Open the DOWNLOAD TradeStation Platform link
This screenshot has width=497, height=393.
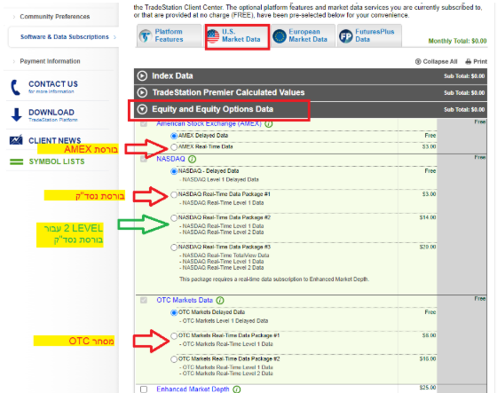click(53, 115)
